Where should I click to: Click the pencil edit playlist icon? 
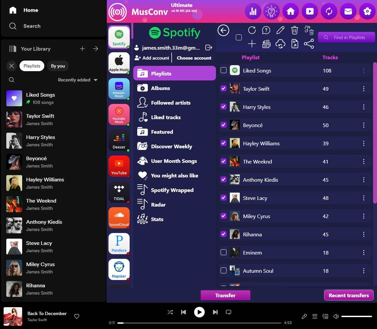point(280,30)
